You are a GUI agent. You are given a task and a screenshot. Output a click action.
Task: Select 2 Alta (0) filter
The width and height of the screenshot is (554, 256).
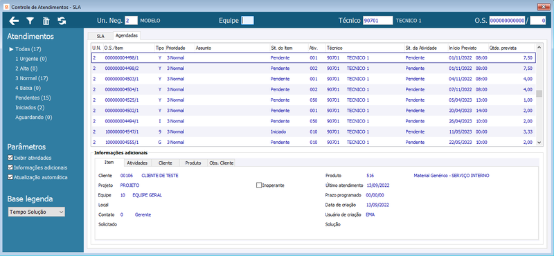click(26, 68)
